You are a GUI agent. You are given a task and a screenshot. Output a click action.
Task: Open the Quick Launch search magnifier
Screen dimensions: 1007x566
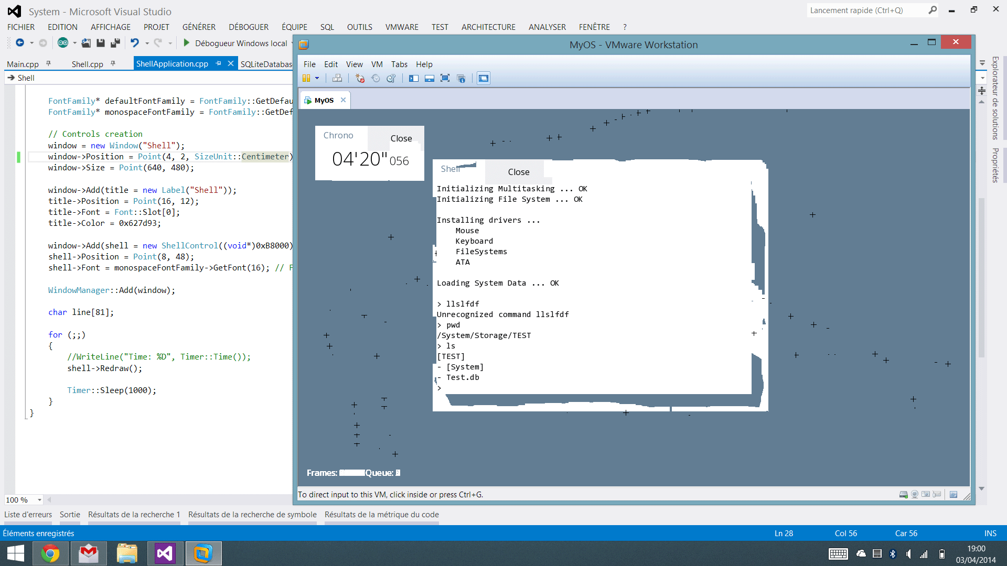(x=933, y=10)
